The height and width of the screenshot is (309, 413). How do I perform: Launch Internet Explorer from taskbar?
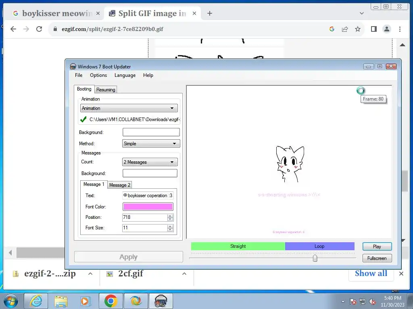point(36,301)
